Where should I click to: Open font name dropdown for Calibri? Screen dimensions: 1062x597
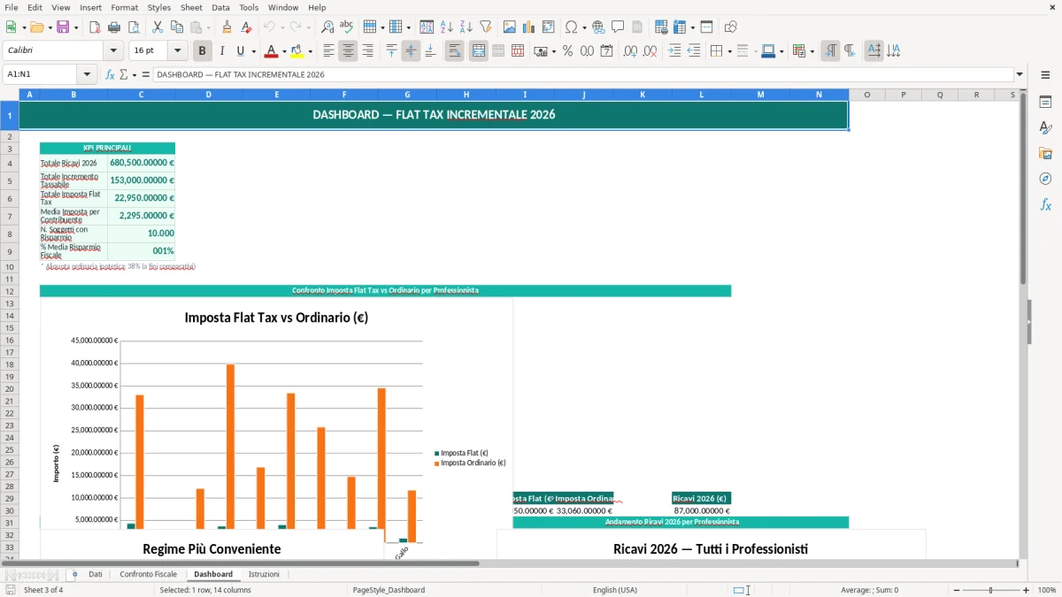[x=112, y=51]
